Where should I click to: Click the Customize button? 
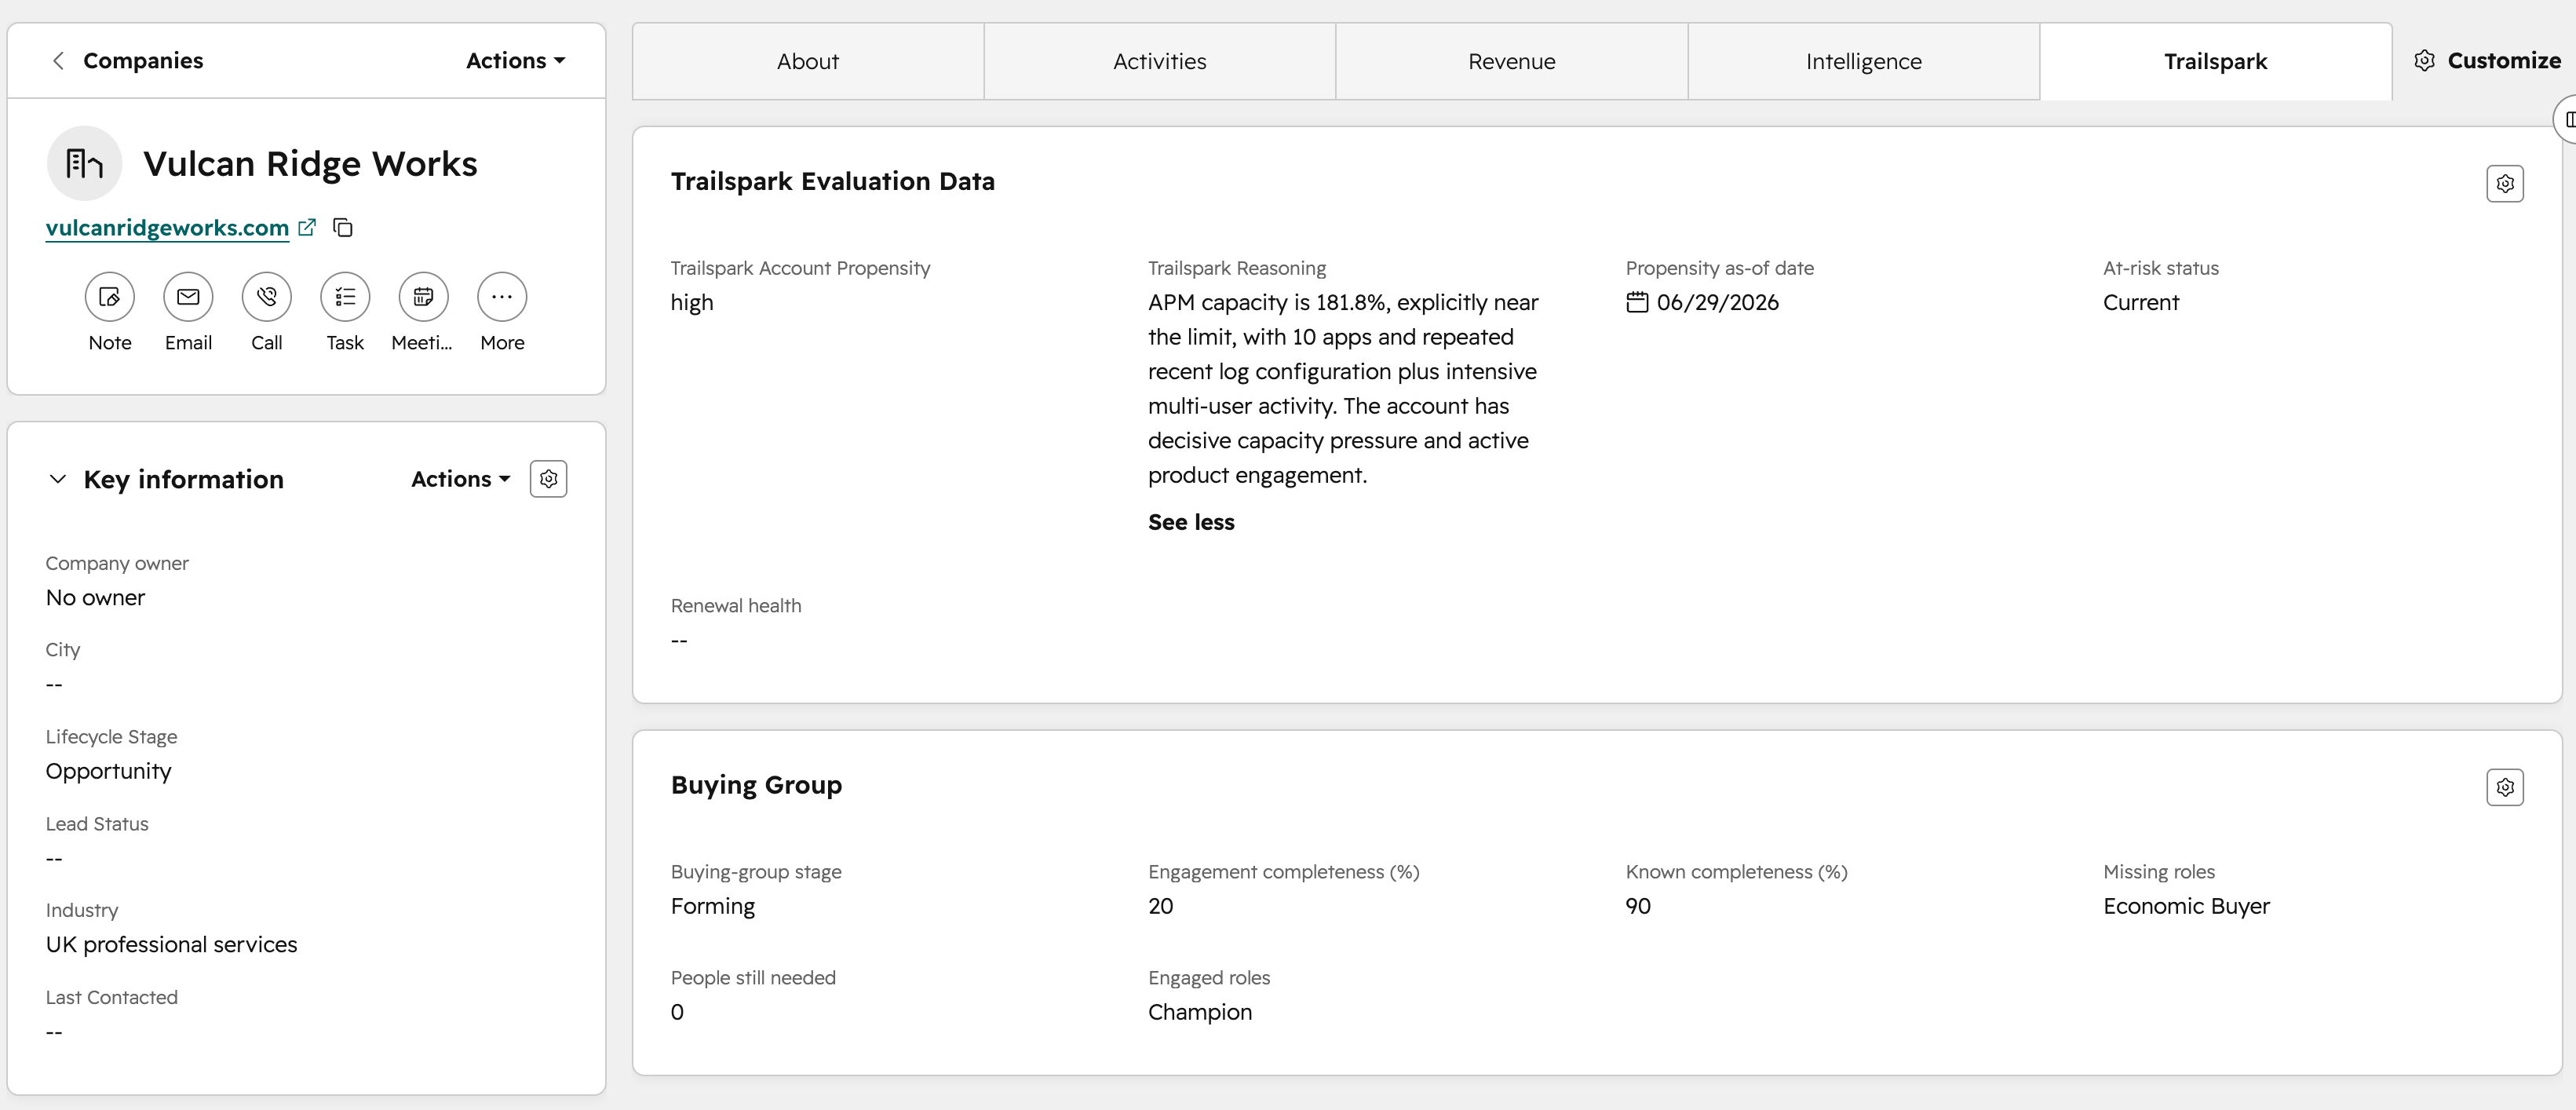(x=2487, y=61)
